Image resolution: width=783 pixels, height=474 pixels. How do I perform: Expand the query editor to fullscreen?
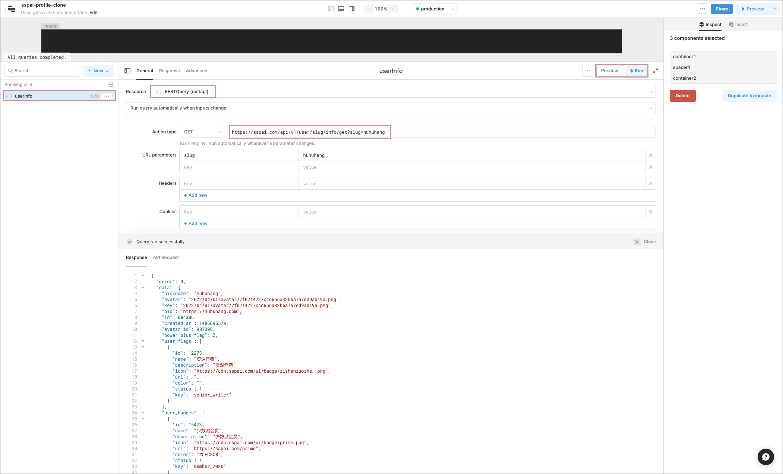tap(656, 71)
